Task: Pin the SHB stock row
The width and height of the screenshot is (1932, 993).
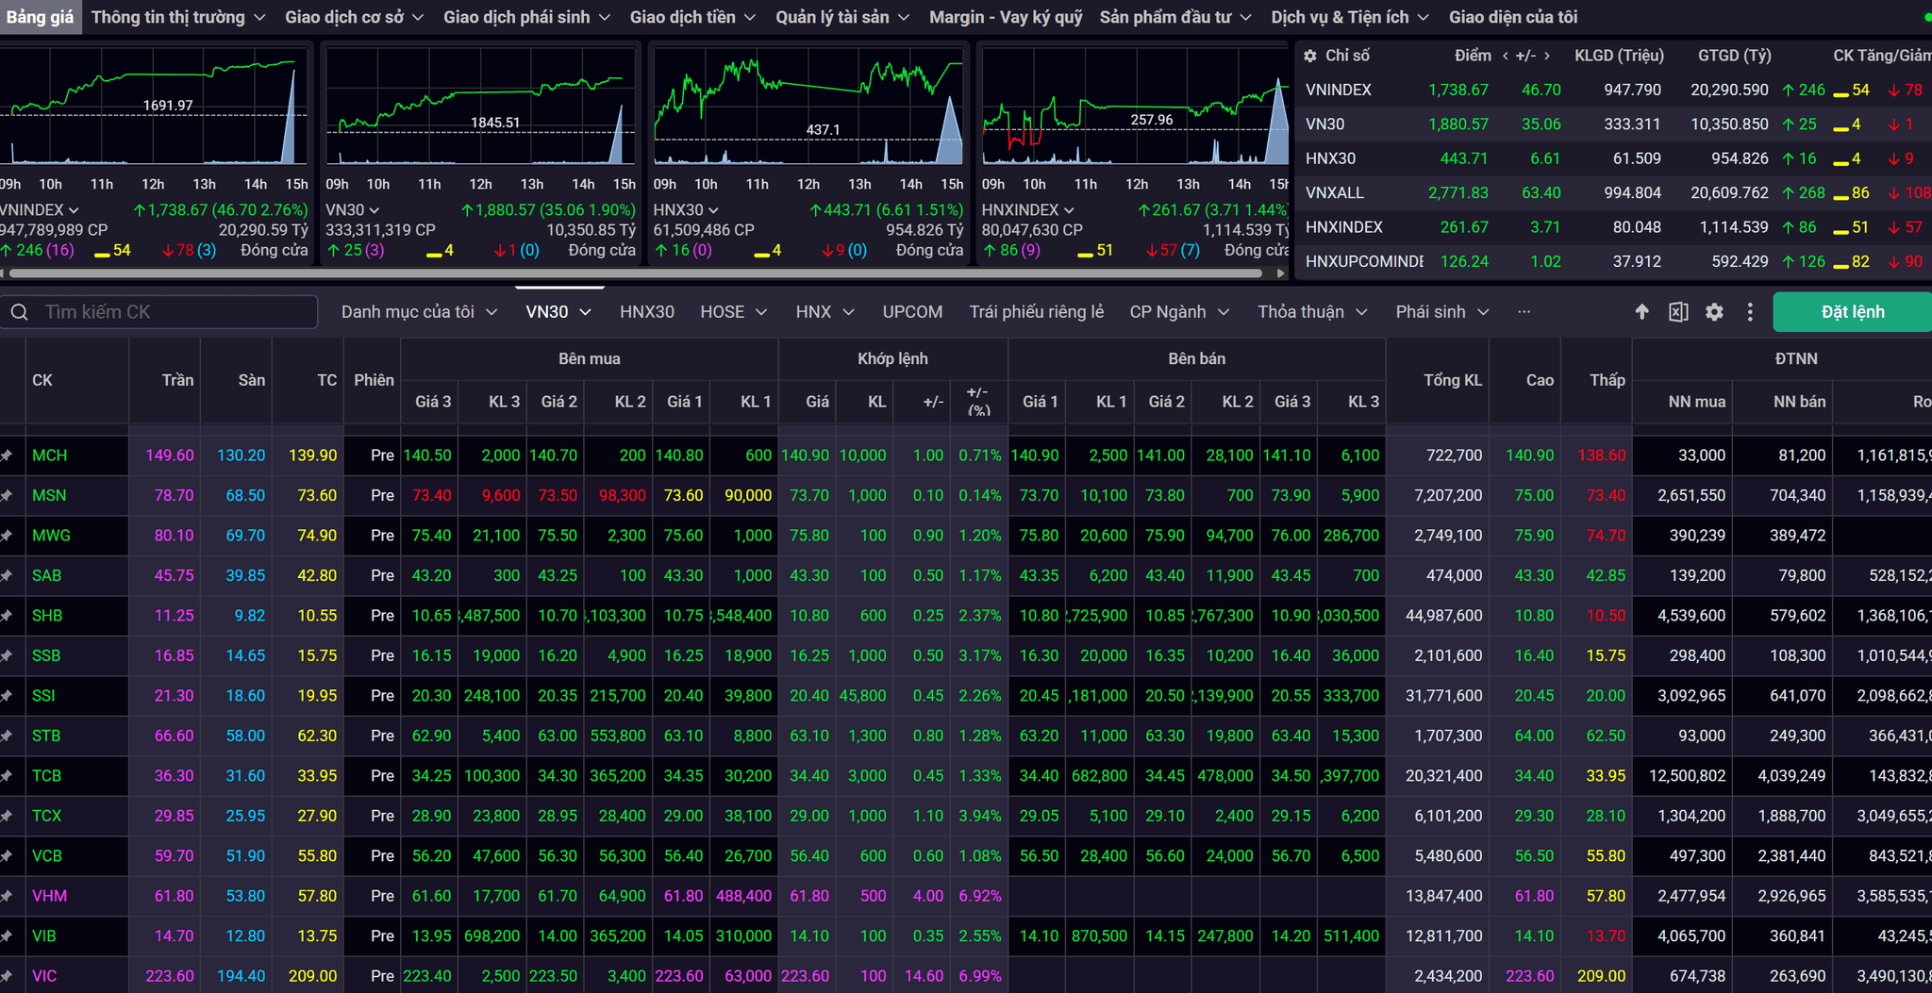Action: tap(8, 616)
